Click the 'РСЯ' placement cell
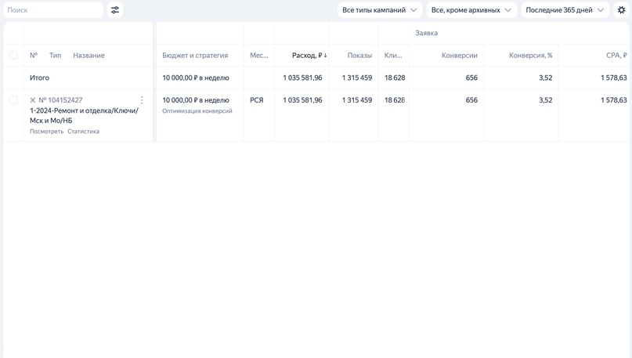This screenshot has height=358, width=632. [256, 100]
